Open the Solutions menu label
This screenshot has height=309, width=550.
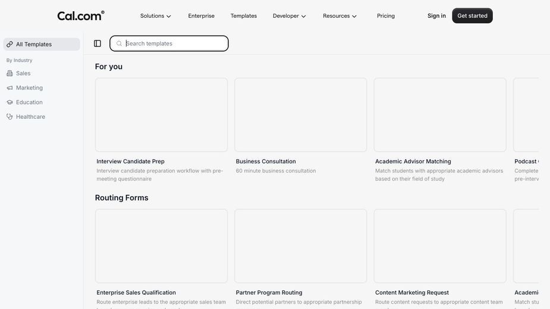[152, 16]
